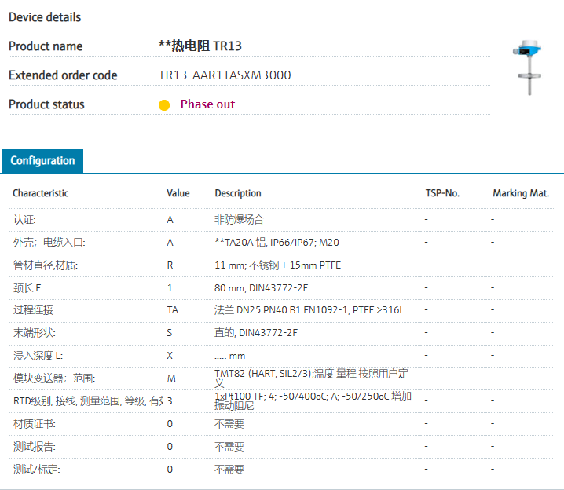Click the yellow Phase out status dot
Image resolution: width=564 pixels, height=490 pixels.
pos(164,104)
